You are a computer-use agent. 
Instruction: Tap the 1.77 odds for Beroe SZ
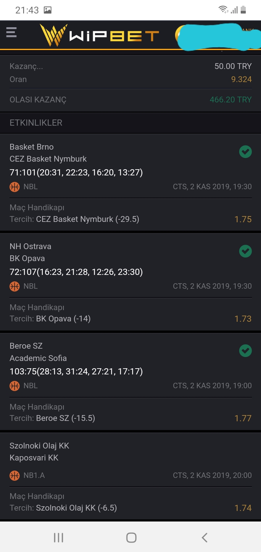click(x=243, y=418)
